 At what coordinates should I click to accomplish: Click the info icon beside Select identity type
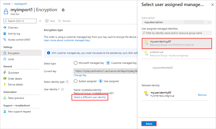67,81
